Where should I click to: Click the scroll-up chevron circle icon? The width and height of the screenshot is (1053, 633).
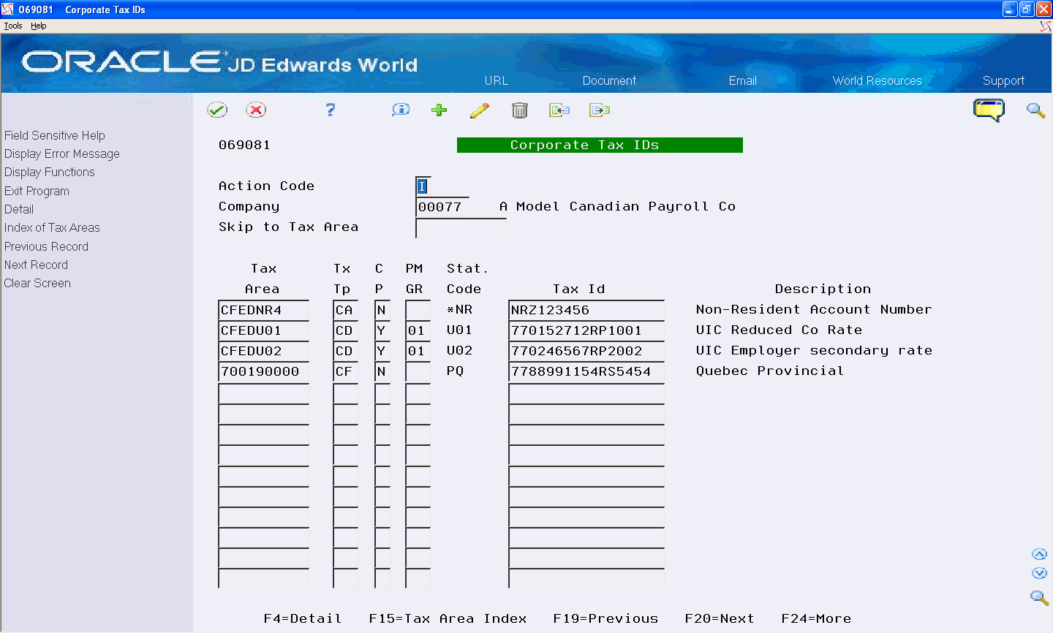[x=1040, y=553]
